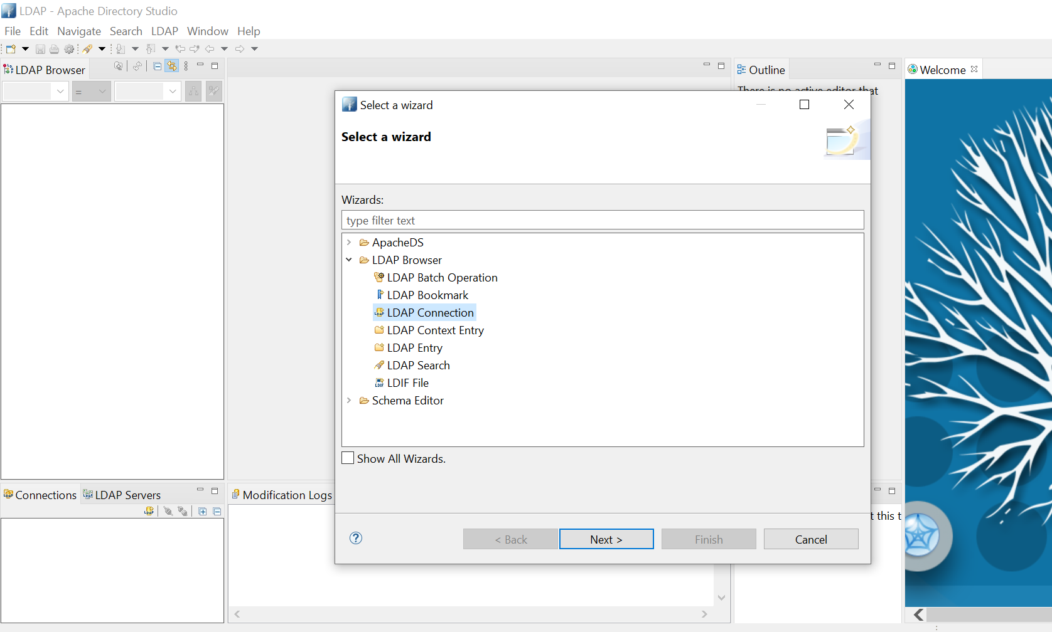
Task: Select LDAP Batch Operation wizard
Action: [442, 278]
